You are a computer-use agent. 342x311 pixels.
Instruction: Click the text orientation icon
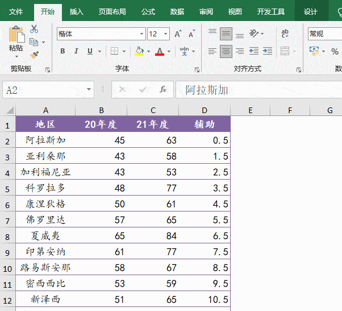tap(254, 34)
